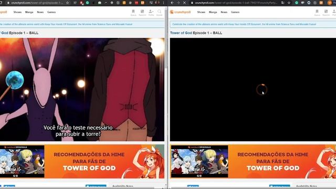This screenshot has width=336, height=189.
Task: Click green Grammarly extension in left window
Action: pos(88,3)
